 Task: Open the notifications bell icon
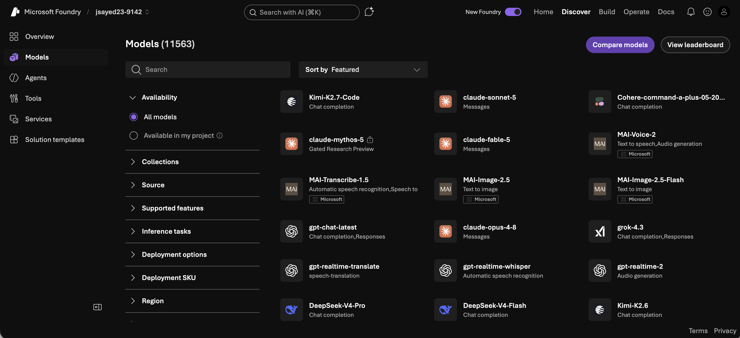[691, 12]
